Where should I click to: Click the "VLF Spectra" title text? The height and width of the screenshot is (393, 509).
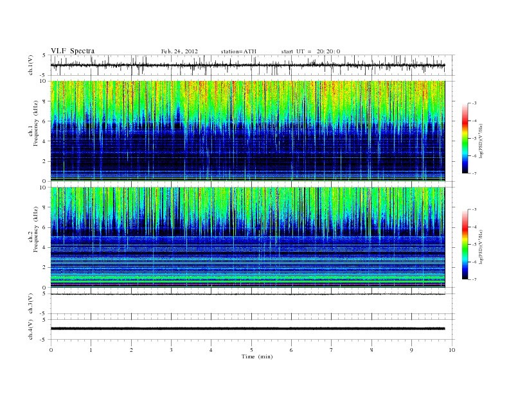click(x=73, y=51)
